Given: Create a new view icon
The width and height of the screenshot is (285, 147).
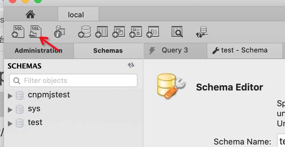Looking at the screenshot, I should (x=119, y=32).
